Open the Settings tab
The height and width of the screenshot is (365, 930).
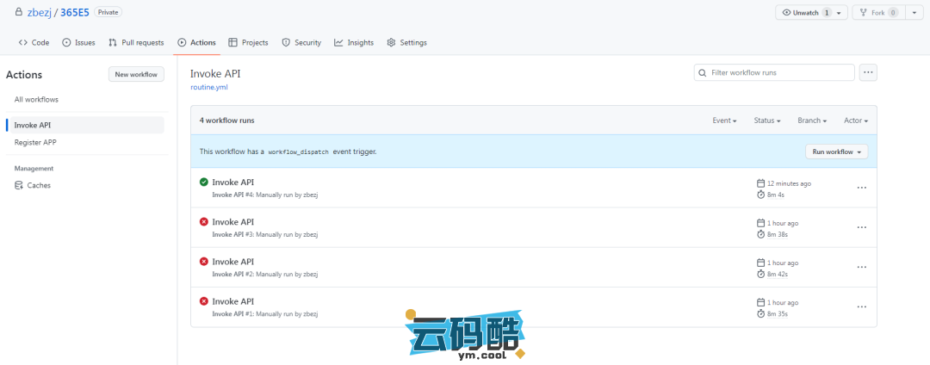pos(406,42)
